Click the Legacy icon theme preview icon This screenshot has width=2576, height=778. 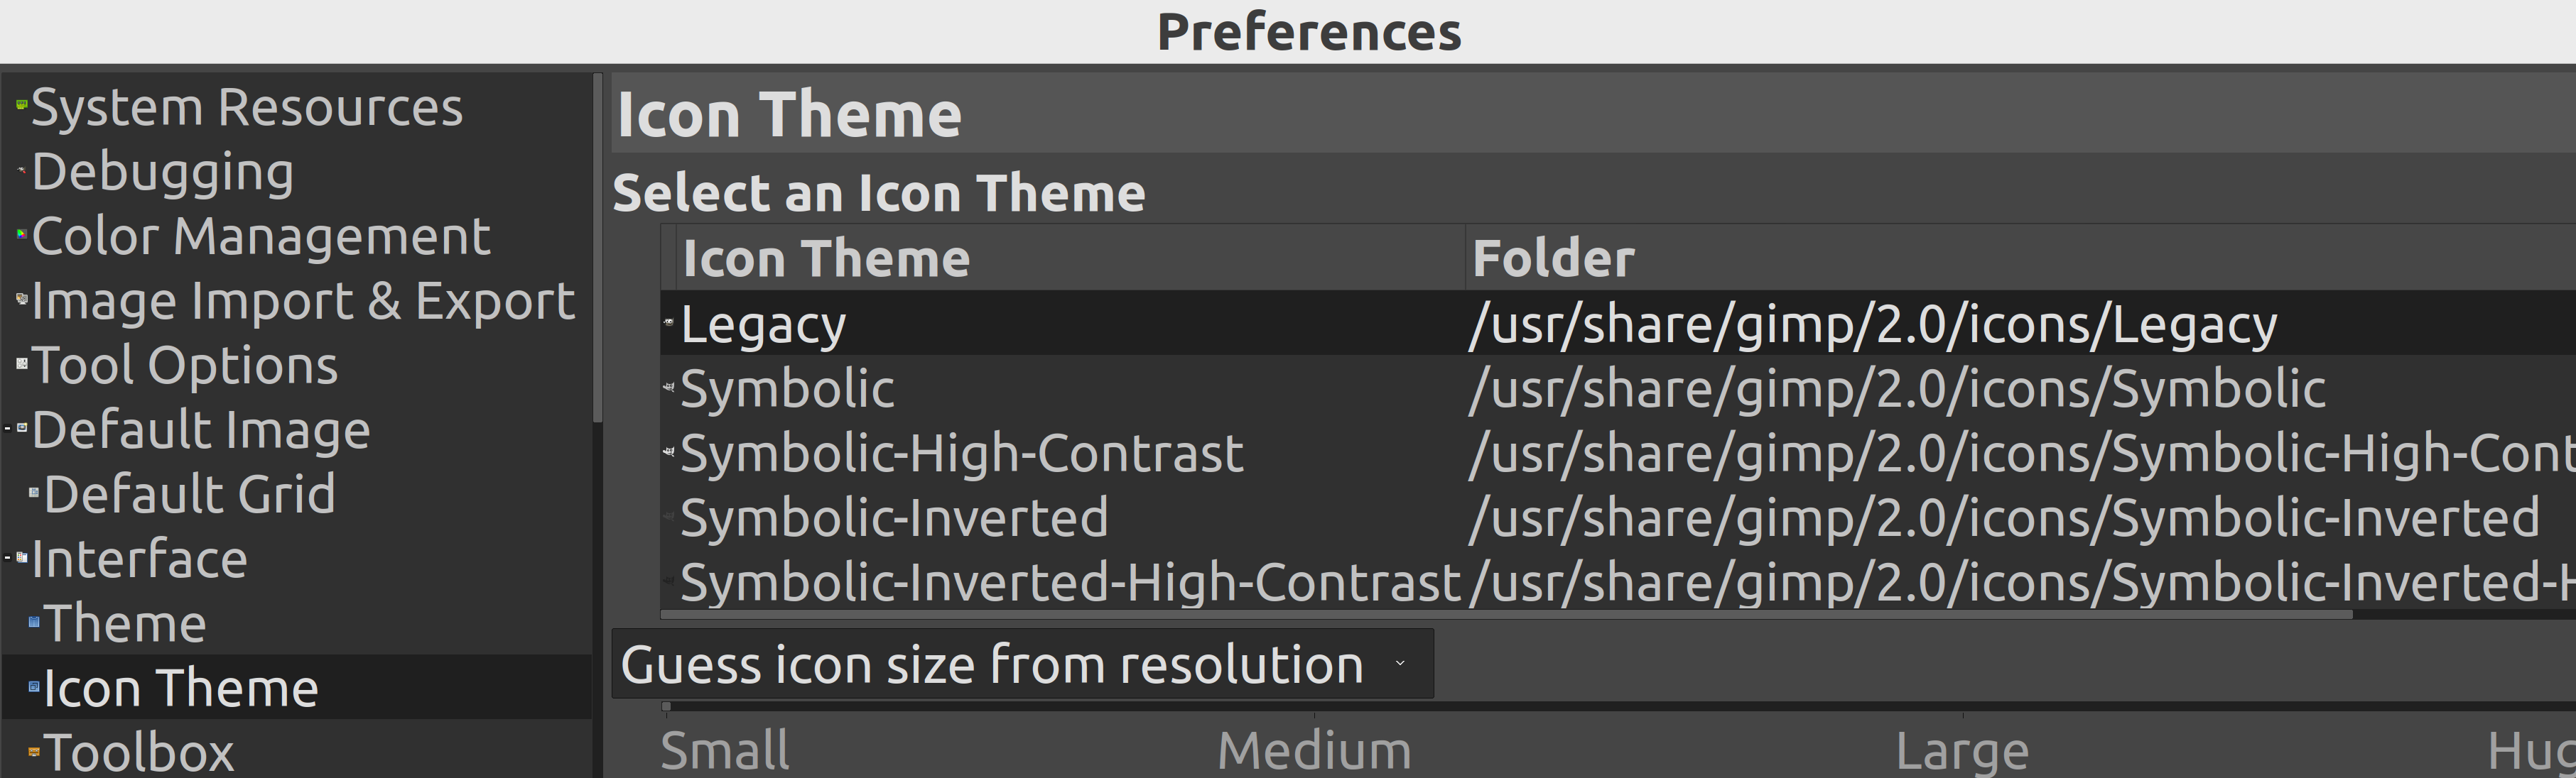[669, 322]
